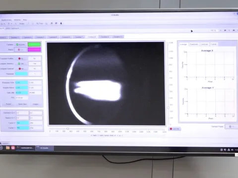The width and height of the screenshot is (238, 178).
Task: Click the magenta pause status indicator
Action: pos(34,49)
